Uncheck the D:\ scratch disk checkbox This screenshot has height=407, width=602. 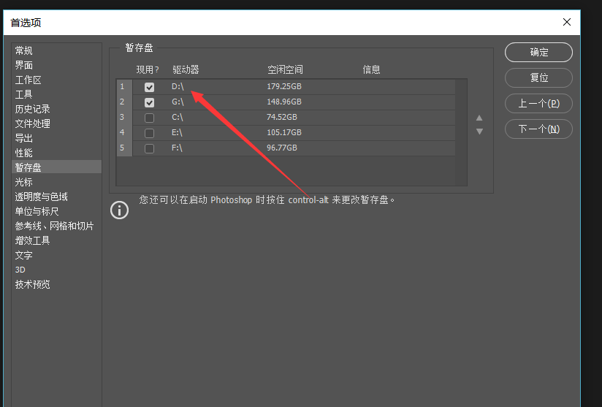point(150,87)
